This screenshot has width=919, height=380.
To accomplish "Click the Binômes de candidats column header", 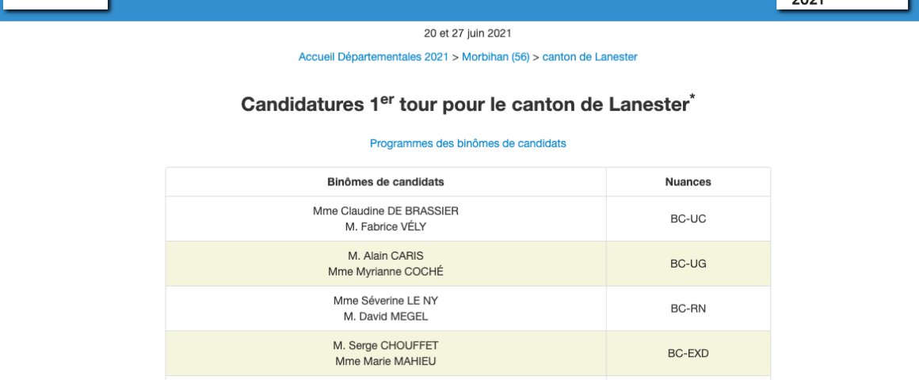I will pos(386,182).
